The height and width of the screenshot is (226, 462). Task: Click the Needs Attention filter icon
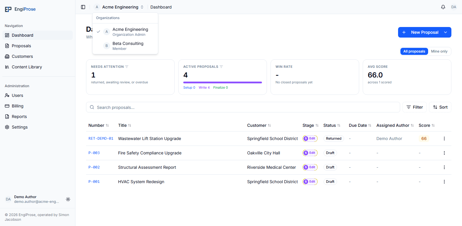tap(127, 67)
